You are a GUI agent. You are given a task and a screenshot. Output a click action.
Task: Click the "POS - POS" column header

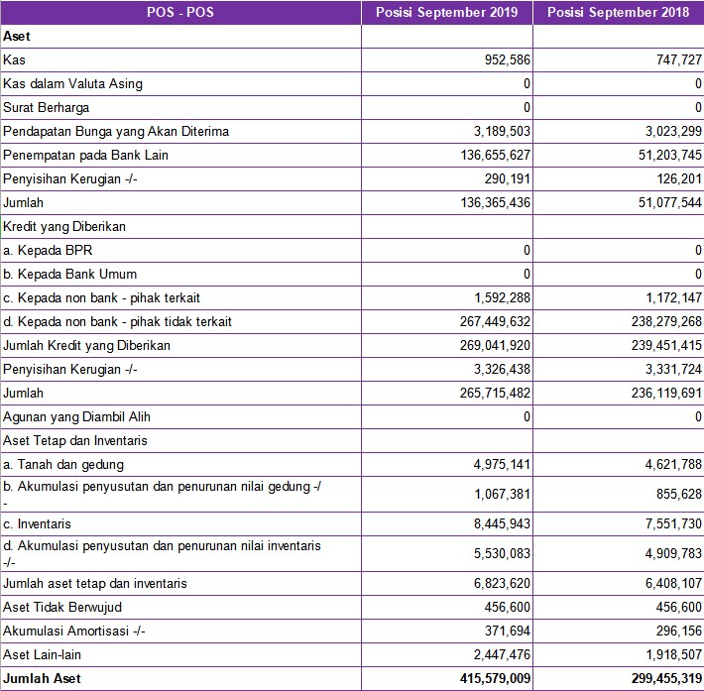[180, 12]
